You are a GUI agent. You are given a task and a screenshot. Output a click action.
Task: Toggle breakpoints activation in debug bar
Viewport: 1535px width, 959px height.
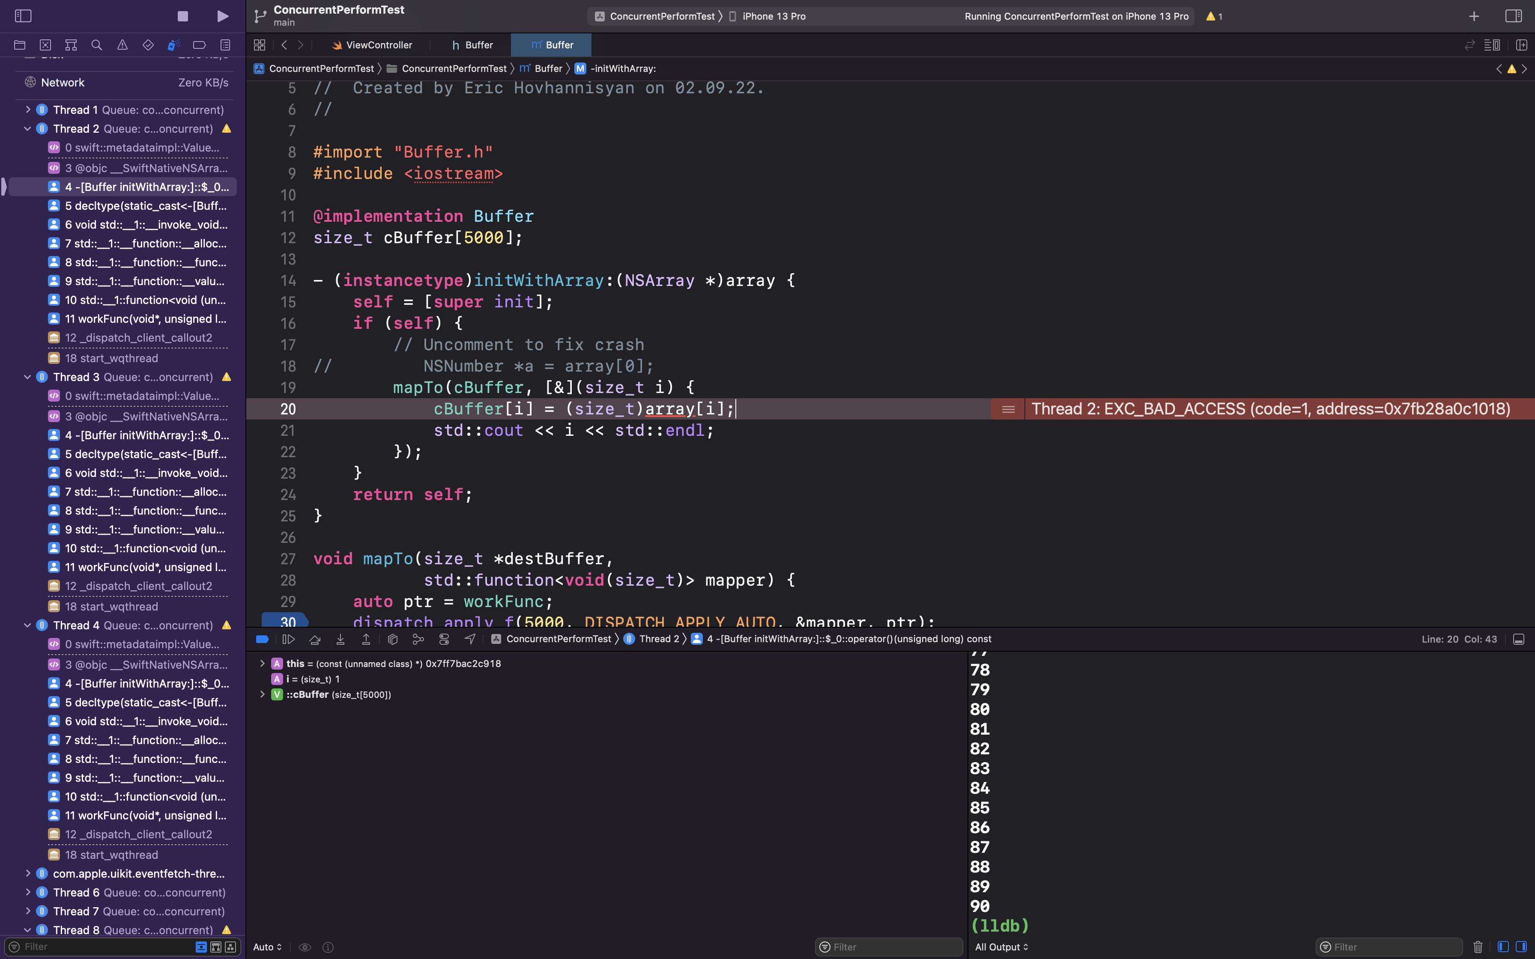pos(262,639)
